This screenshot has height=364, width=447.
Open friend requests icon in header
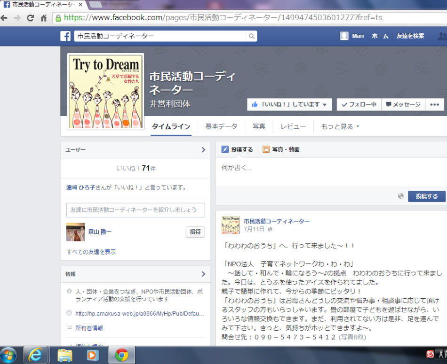click(442, 36)
